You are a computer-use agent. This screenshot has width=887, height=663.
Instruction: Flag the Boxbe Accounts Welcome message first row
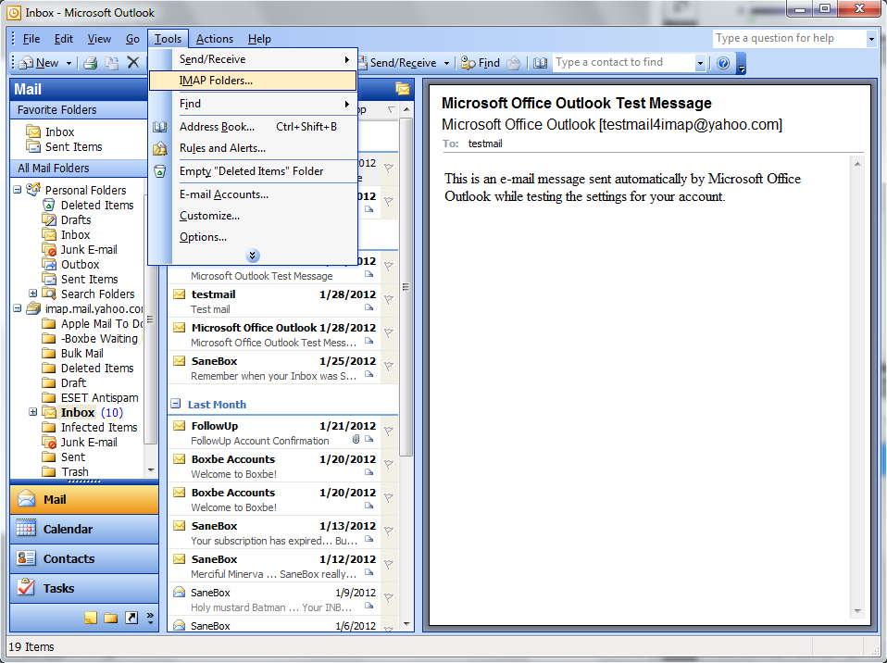389,465
